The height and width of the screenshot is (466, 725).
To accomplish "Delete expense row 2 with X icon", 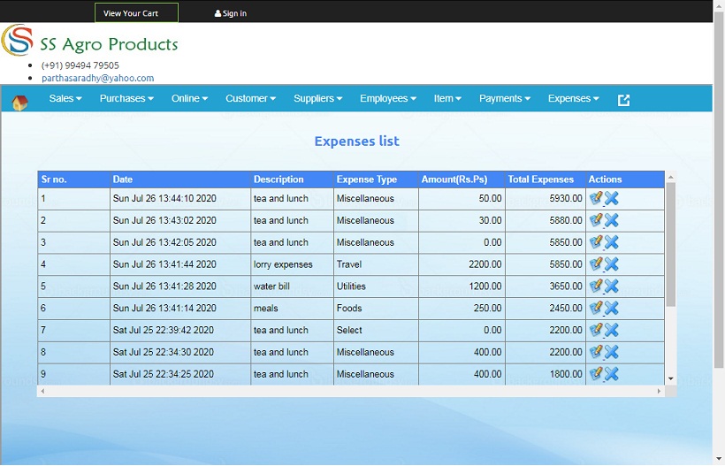I will (x=611, y=220).
